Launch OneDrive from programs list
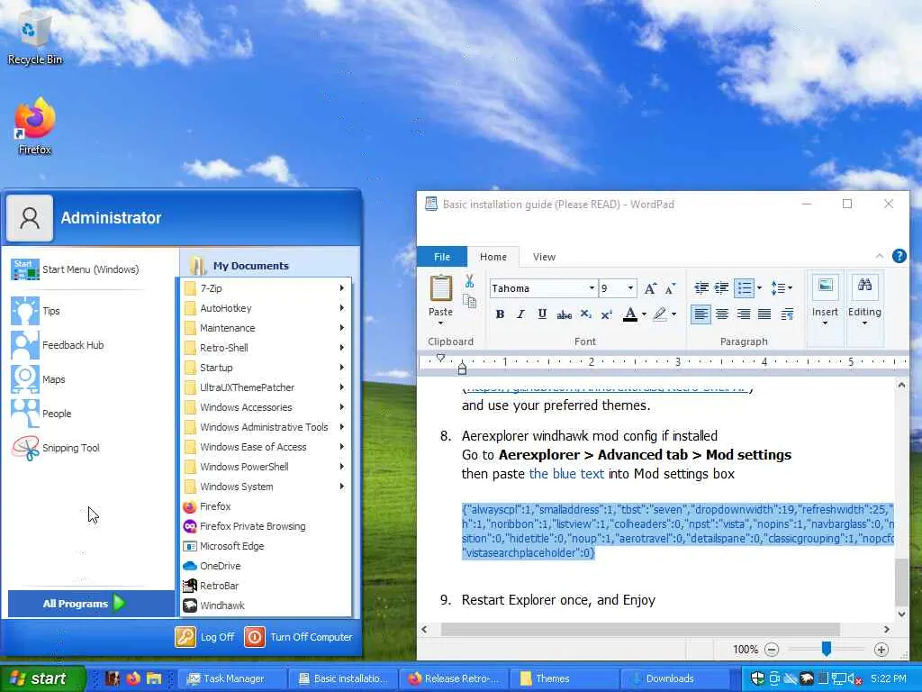 265,566
